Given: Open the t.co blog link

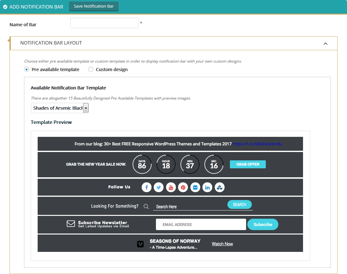Looking at the screenshot, I should (257, 144).
